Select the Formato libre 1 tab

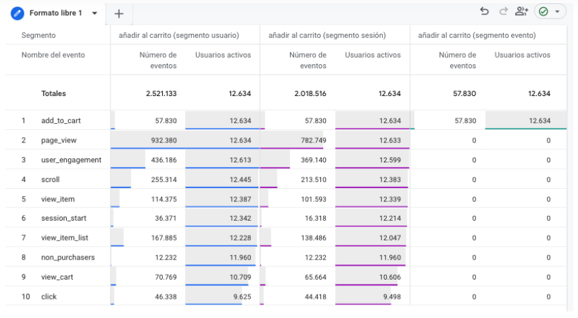[x=56, y=13]
